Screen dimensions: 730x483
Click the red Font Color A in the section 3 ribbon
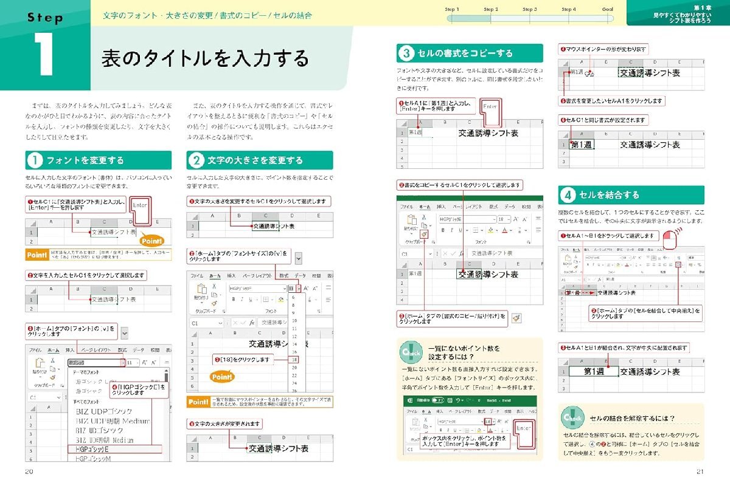click(505, 230)
